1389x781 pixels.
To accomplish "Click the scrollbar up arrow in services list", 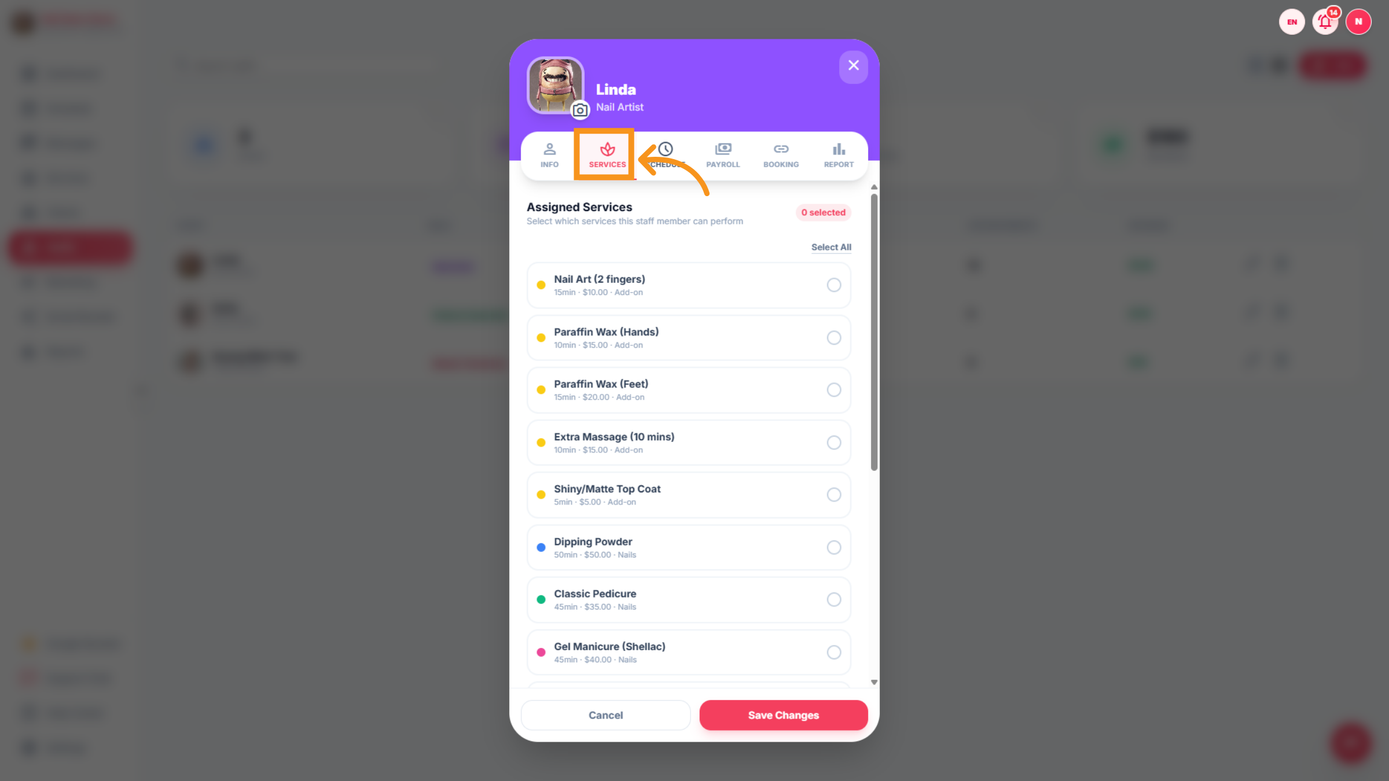I will (874, 187).
